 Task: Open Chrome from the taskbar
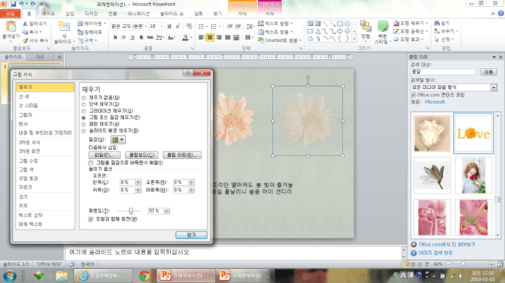click(144, 276)
